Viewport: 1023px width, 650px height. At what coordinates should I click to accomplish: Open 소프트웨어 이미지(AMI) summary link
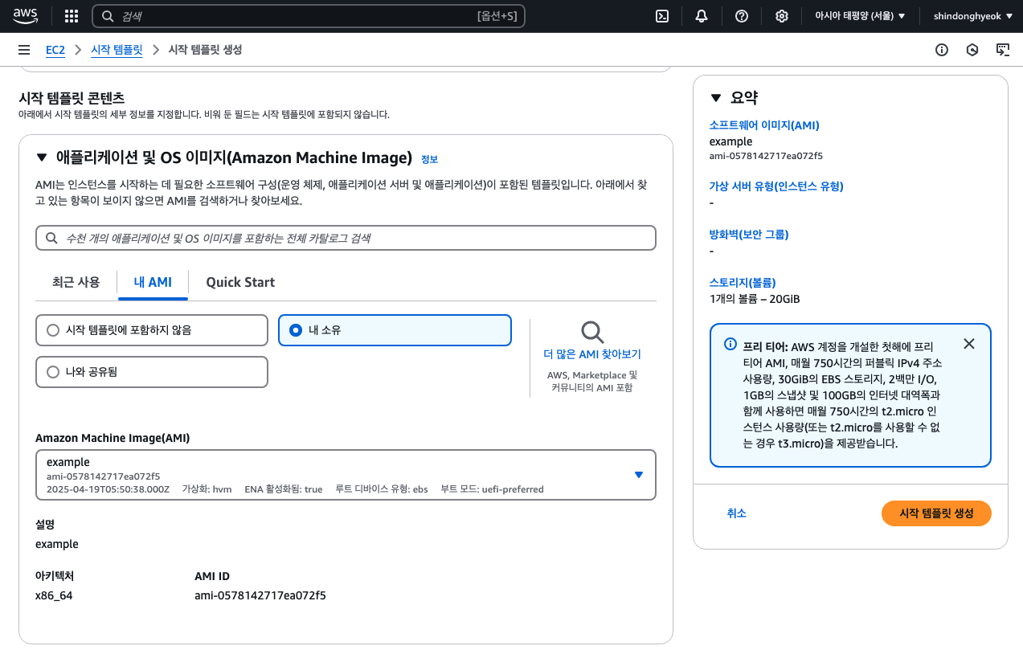tap(764, 125)
